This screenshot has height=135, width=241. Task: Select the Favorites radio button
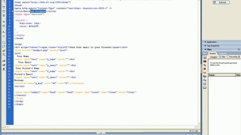[x=228, y=57]
